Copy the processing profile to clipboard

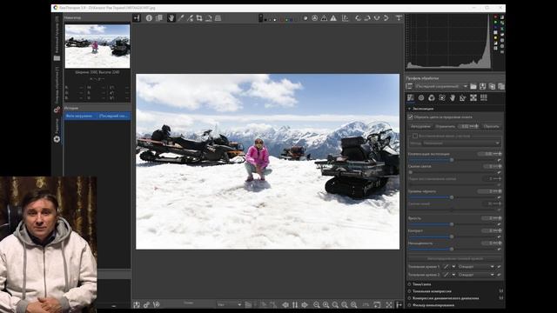point(492,86)
